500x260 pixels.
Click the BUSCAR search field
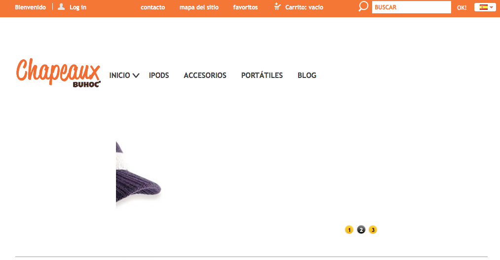411,7
